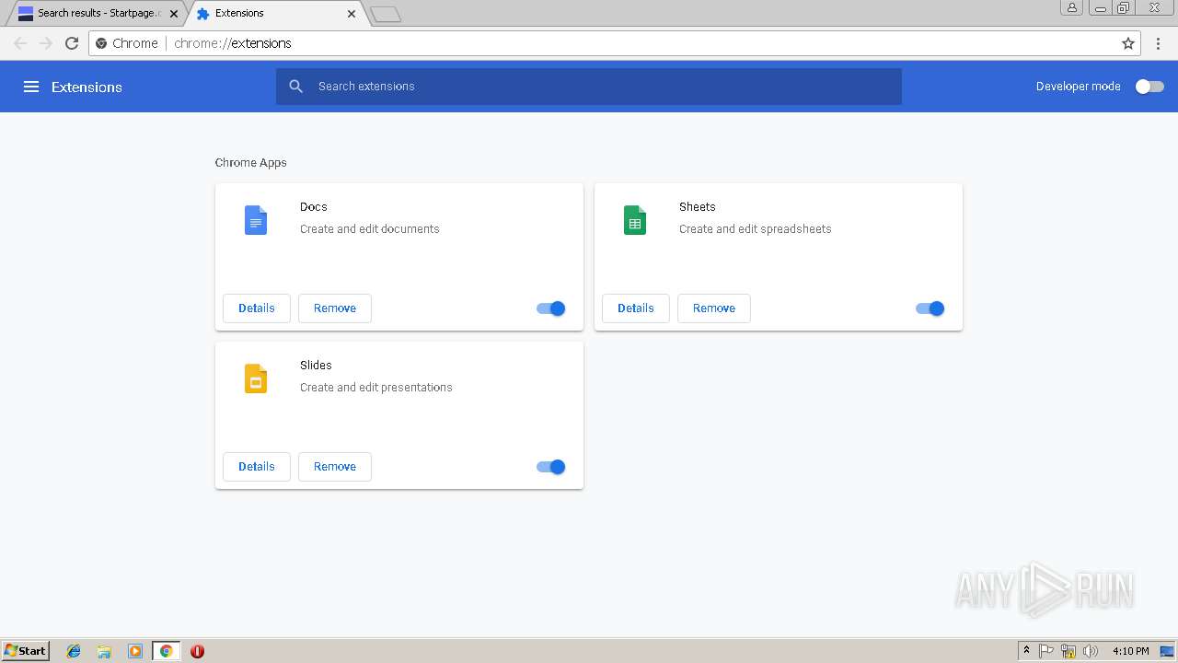Viewport: 1178px width, 663px height.
Task: Click the 'Docs' app name
Action: coord(314,207)
